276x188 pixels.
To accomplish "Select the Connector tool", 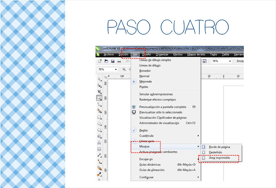I will point(99,162).
